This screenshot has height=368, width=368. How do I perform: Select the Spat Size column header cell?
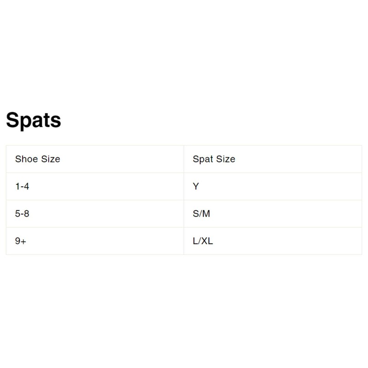(272, 159)
